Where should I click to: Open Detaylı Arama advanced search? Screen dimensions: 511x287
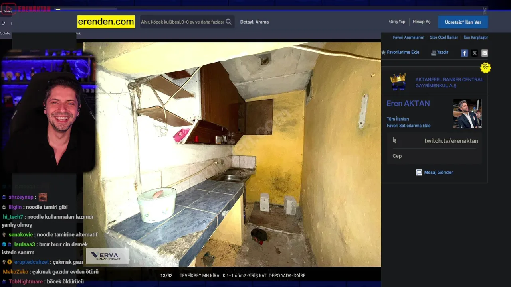[x=254, y=22]
